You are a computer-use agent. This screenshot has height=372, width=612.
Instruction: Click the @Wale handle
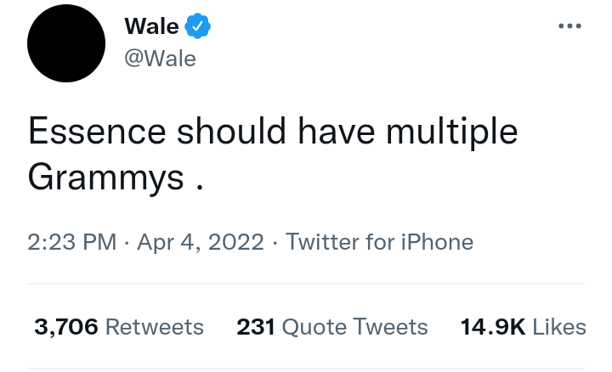160,59
